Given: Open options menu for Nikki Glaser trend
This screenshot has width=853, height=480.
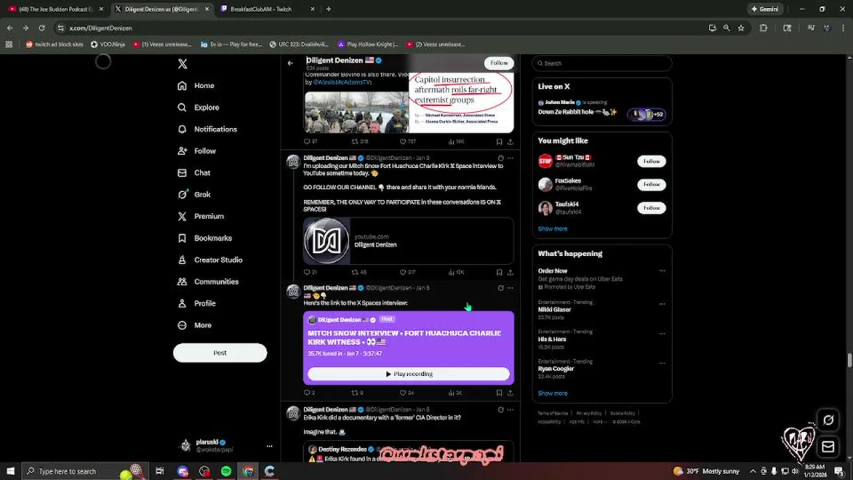Looking at the screenshot, I should [x=662, y=303].
